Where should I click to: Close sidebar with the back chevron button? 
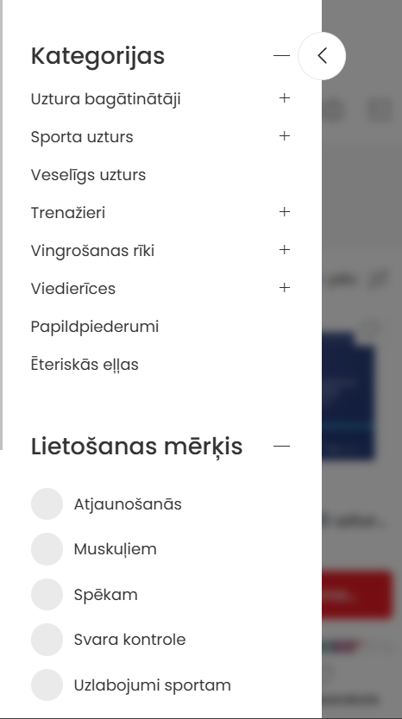click(322, 56)
